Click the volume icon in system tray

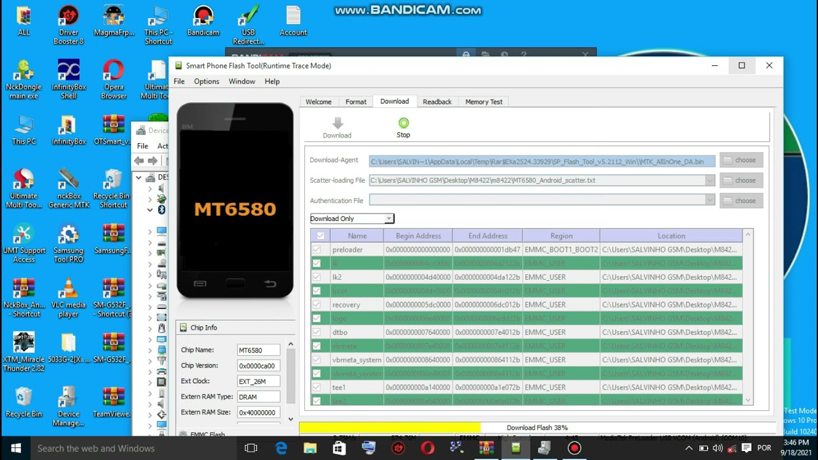point(718,448)
